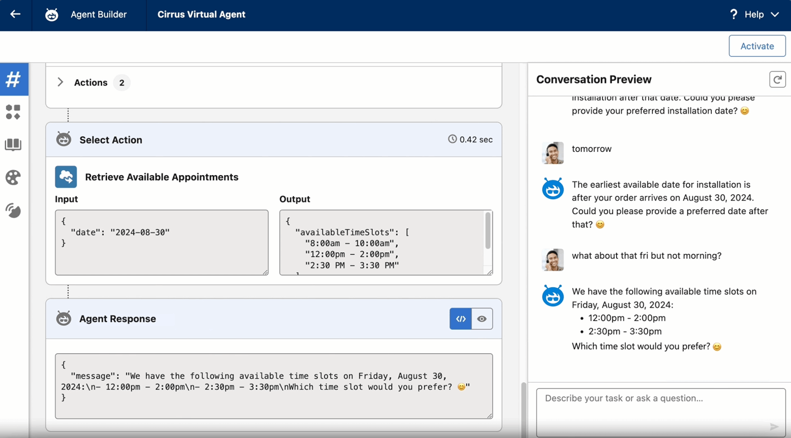Click the 'Input' label
791x438 pixels.
click(66, 199)
